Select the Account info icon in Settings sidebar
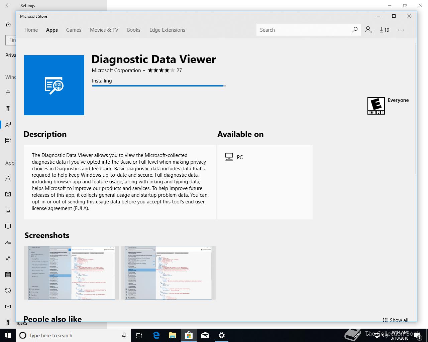Screen dimensions: 428x342 [8, 242]
